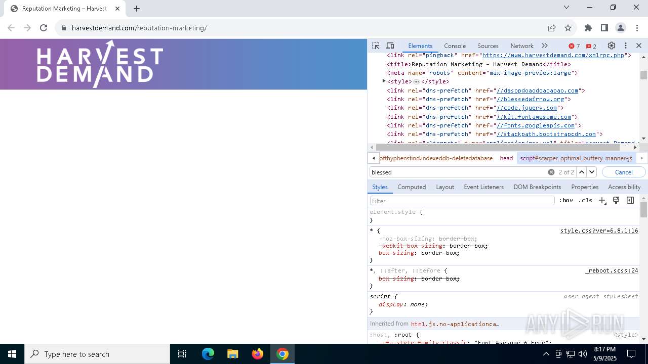The width and height of the screenshot is (648, 364).
Task: Switch to the Console tab
Action: 455,45
